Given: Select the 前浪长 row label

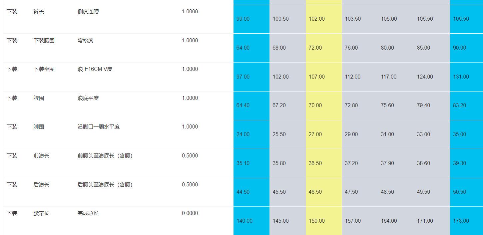Looking at the screenshot, I should coord(41,156).
